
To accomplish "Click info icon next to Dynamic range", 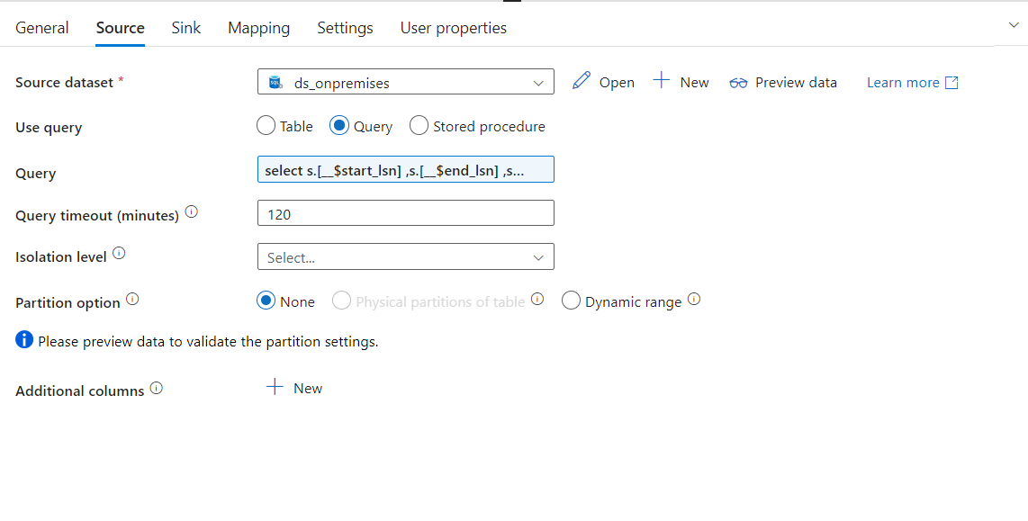I will point(694,300).
